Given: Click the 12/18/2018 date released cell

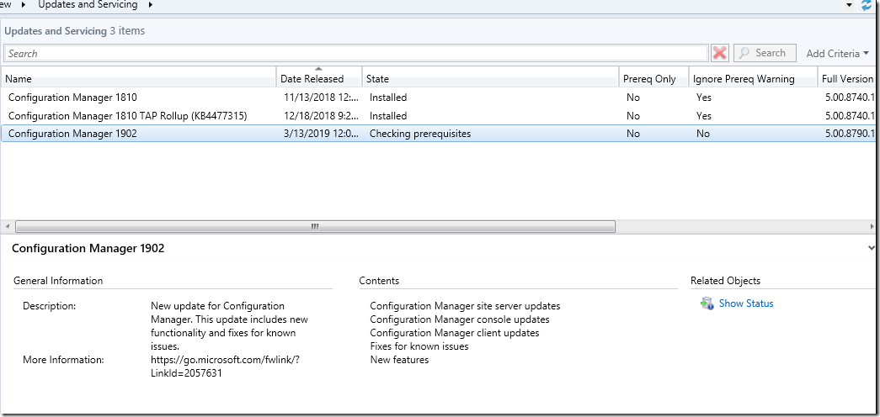Looking at the screenshot, I should click(321, 116).
